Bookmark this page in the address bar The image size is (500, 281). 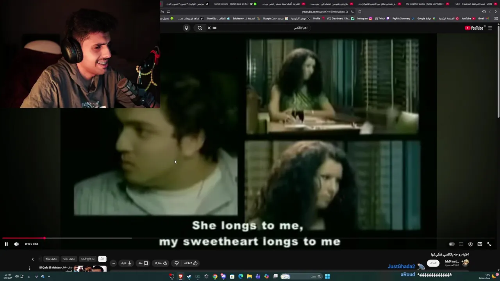click(x=360, y=12)
